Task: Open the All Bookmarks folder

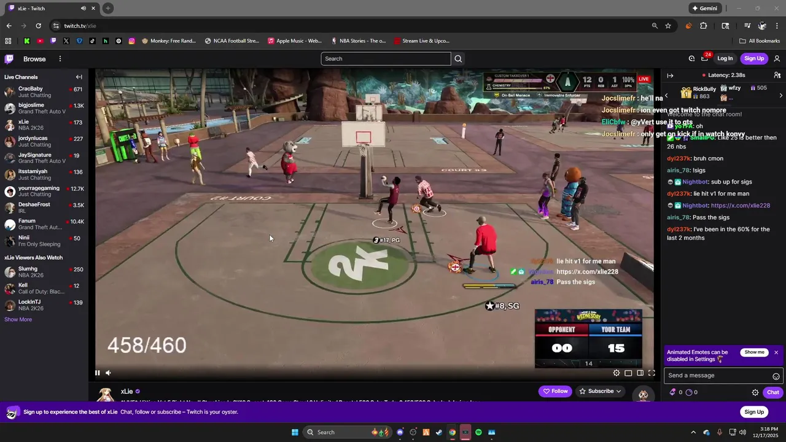Action: pyautogui.click(x=760, y=41)
